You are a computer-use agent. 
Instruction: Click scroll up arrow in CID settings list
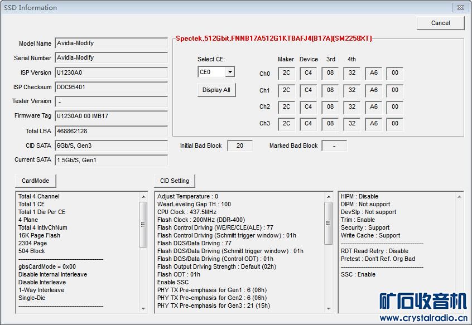[329, 197]
